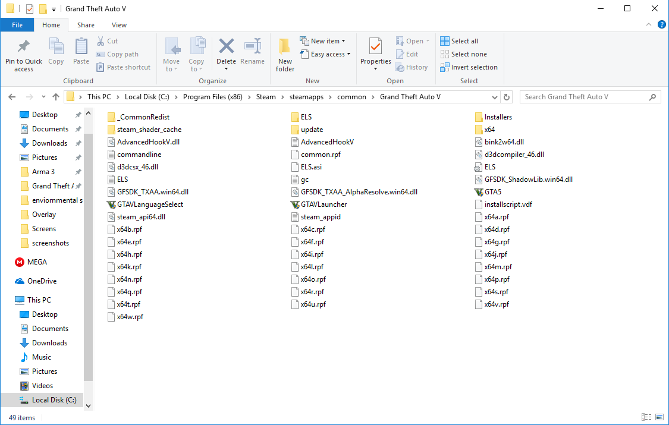
Task: Click Select none in ribbon
Action: pos(463,54)
